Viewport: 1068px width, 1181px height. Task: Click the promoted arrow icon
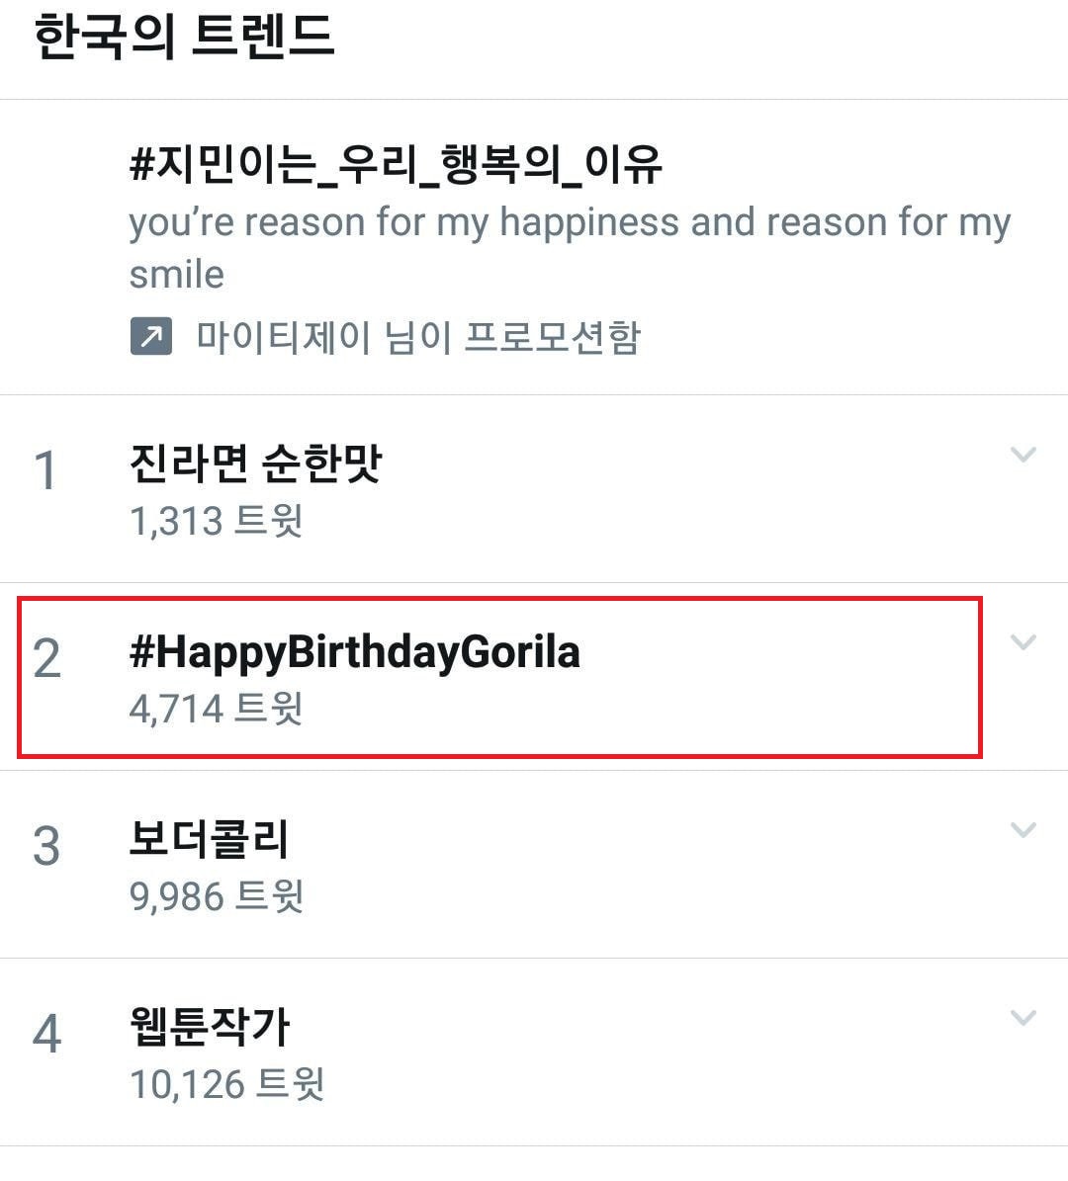pos(150,337)
